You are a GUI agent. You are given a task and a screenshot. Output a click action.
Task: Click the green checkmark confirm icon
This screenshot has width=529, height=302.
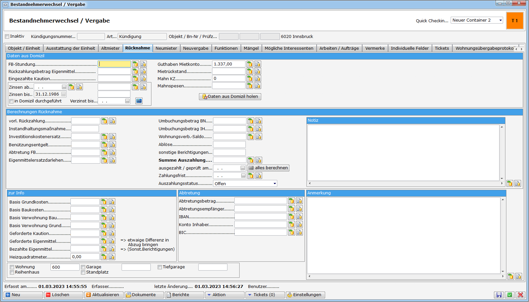click(509, 295)
